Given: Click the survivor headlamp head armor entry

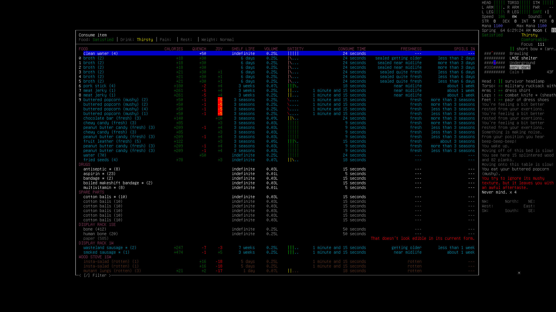Looking at the screenshot, I should point(524,81).
